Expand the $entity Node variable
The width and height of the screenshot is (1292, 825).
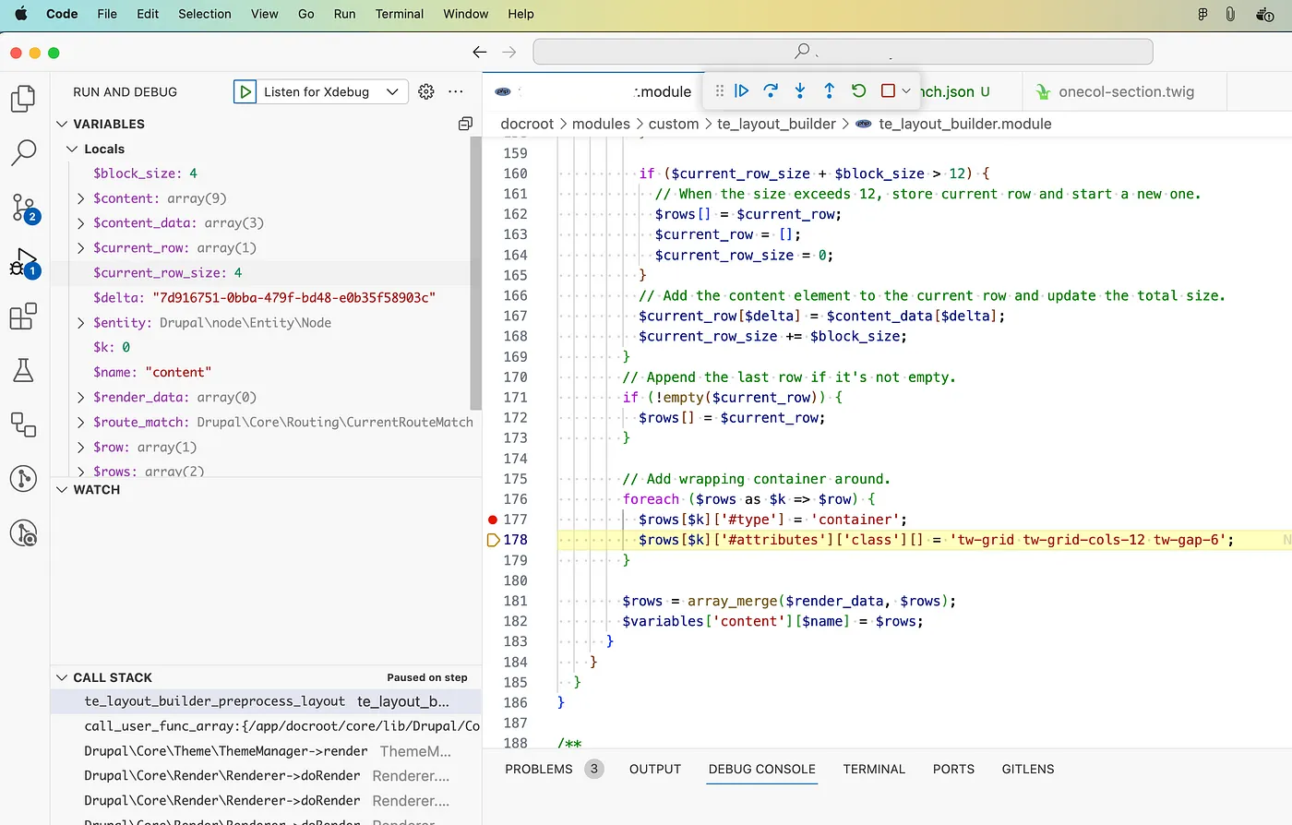pos(81,323)
